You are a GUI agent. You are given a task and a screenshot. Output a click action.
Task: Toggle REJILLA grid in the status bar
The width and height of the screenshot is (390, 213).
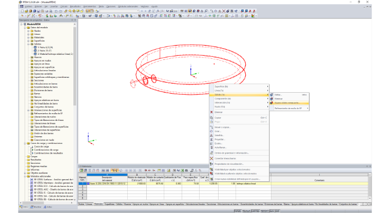pyautogui.click(x=246, y=211)
